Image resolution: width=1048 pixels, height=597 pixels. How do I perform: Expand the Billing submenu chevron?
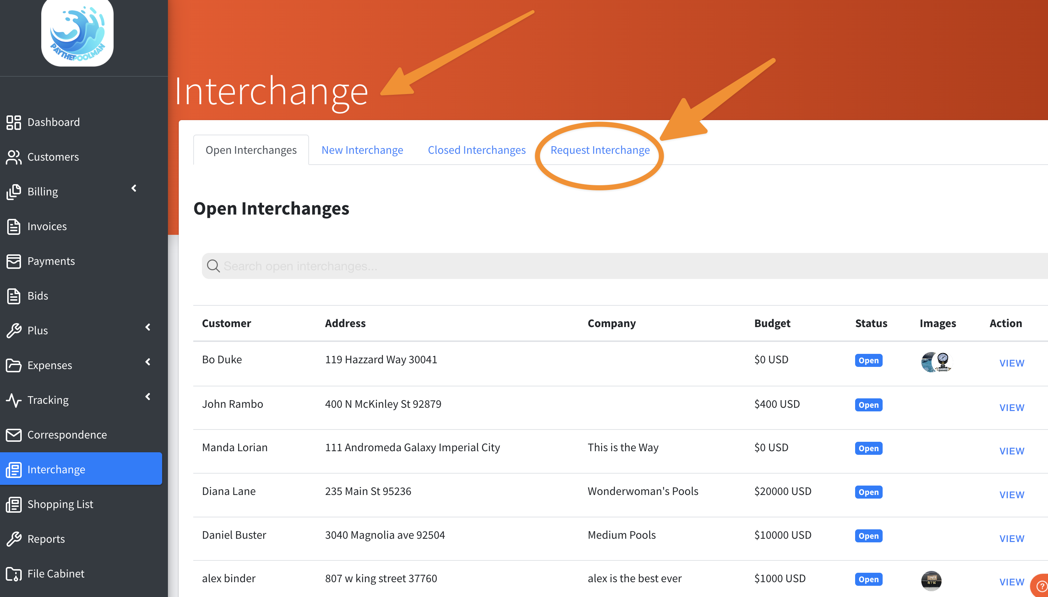pyautogui.click(x=134, y=188)
